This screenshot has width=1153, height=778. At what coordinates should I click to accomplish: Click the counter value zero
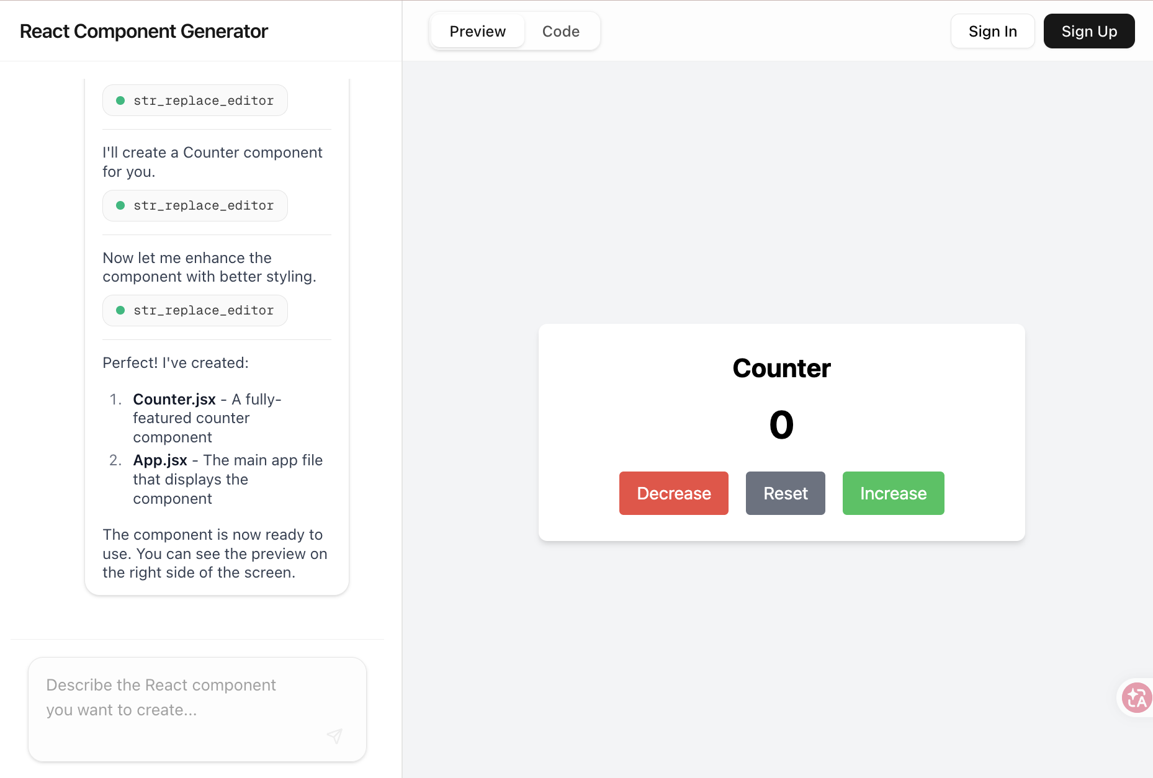(781, 425)
